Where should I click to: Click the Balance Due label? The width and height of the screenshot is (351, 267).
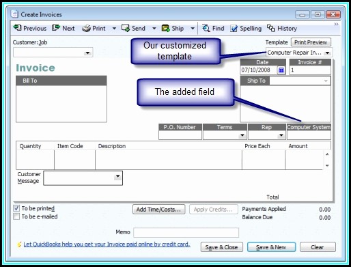(x=257, y=217)
